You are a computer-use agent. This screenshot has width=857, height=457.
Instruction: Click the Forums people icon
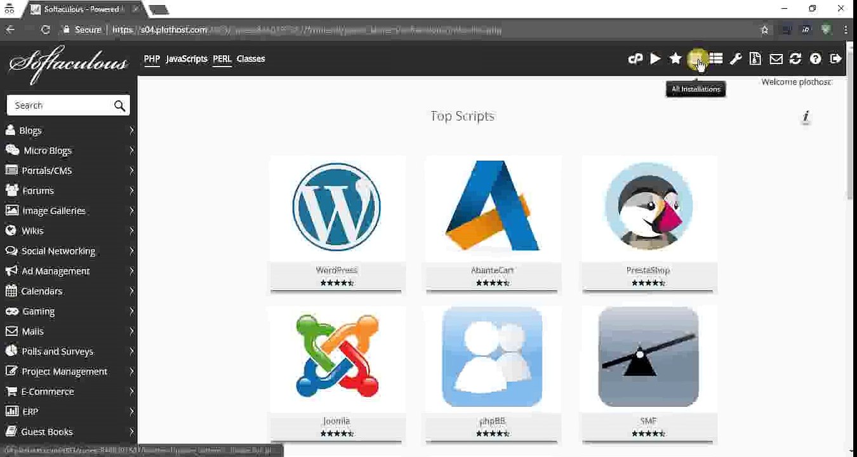(11, 190)
